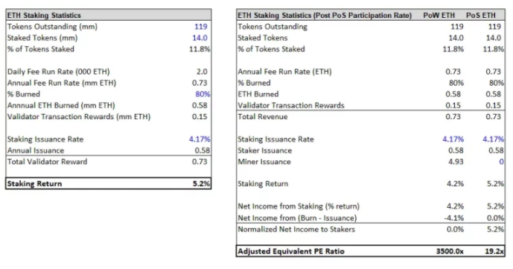Select the blue Miner Issuance PoS value 0
This screenshot has width=513, height=269.
pos(501,162)
